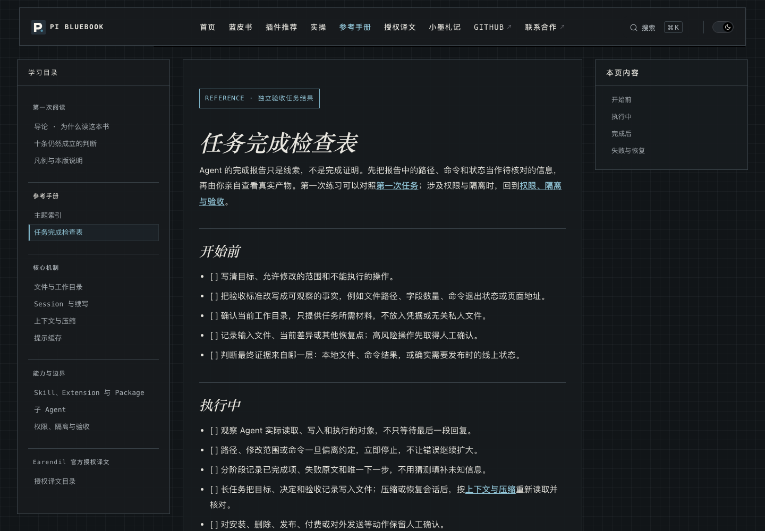Viewport: 765px width, 531px height.
Task: Click checklist item 判断最终证据来自哪一层
Action: point(367,355)
